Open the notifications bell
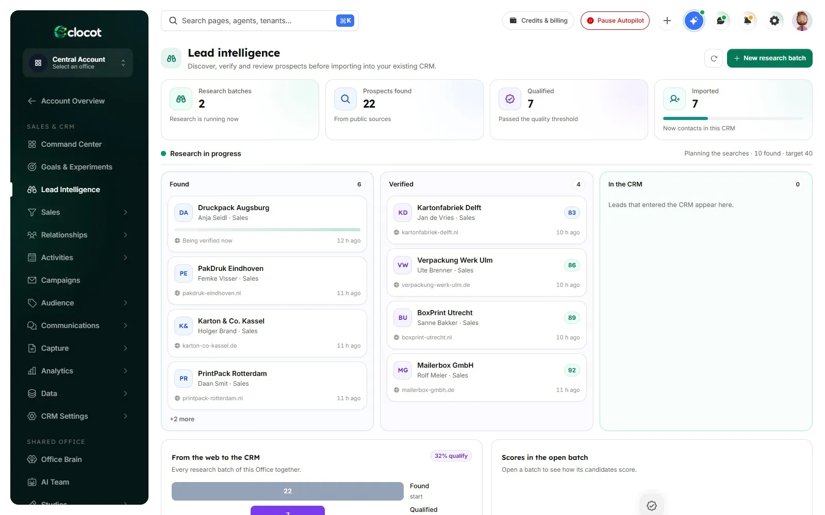 point(748,21)
